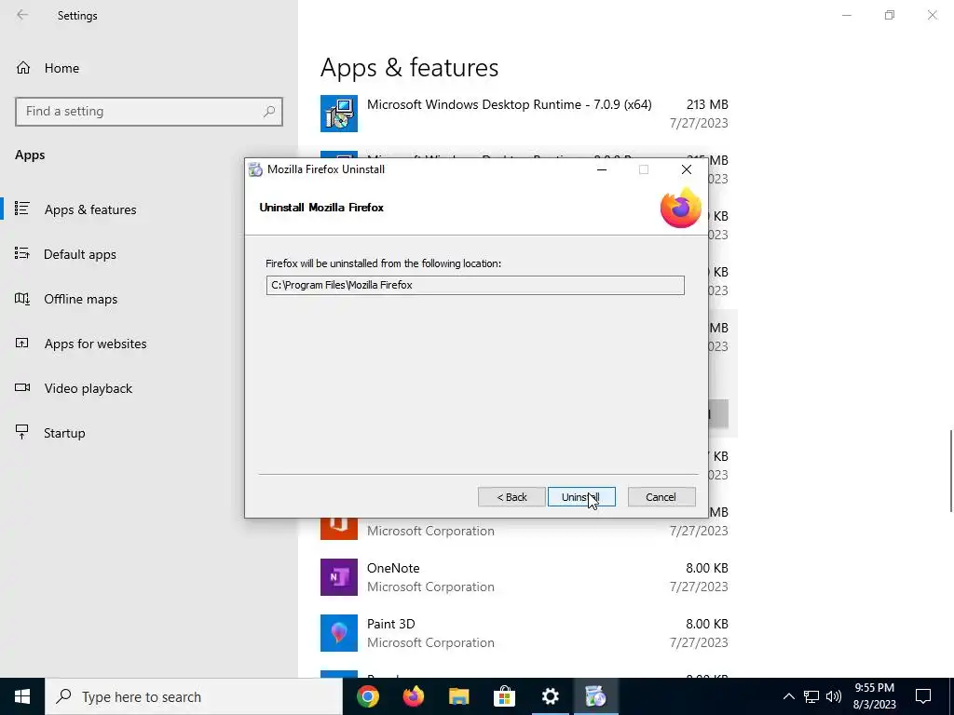Click the Paint 3D app icon
The height and width of the screenshot is (715, 954).
(339, 633)
